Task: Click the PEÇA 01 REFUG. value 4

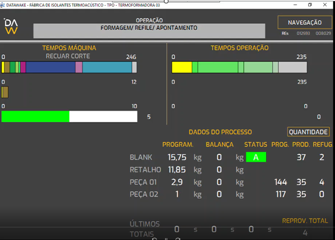Action: 322,182
